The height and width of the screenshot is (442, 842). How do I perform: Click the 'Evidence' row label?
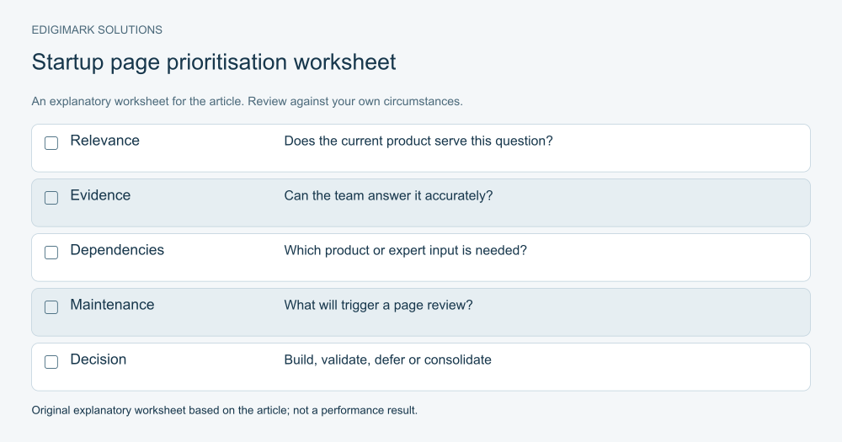coord(100,195)
